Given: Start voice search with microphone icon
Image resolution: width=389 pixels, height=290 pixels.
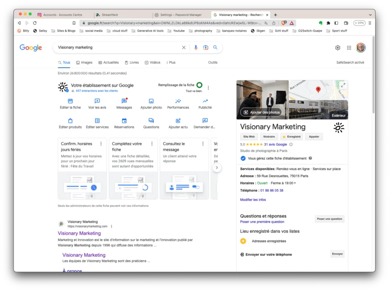Looking at the screenshot, I should [196, 48].
